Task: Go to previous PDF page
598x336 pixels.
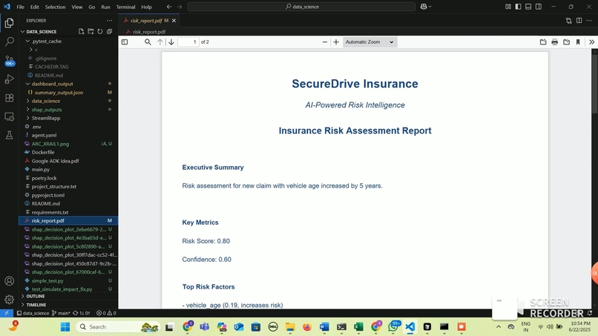Action: pos(160,42)
